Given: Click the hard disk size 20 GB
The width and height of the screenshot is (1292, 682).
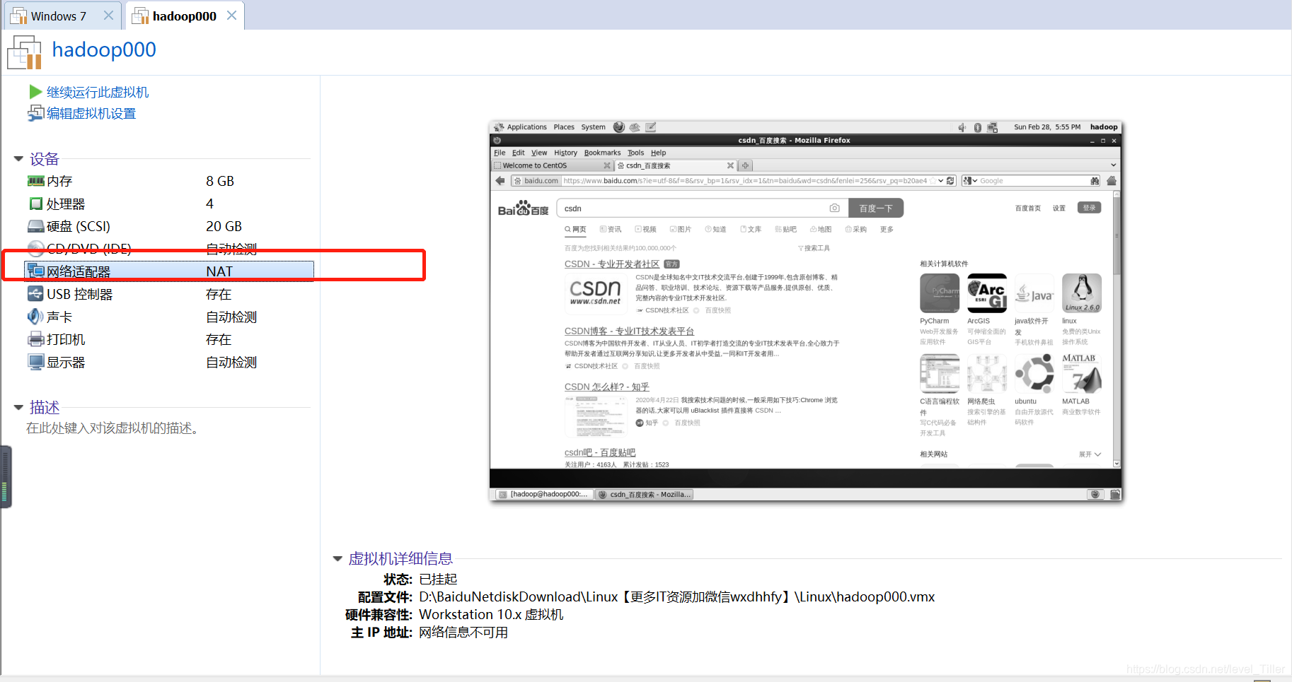Looking at the screenshot, I should 224,226.
